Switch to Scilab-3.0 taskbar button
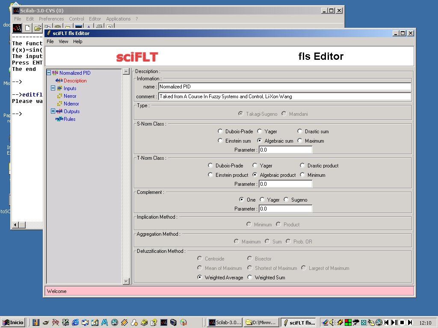 [x=225, y=322]
